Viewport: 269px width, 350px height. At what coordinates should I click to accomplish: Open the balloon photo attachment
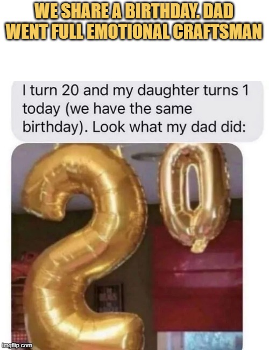click(x=127, y=247)
